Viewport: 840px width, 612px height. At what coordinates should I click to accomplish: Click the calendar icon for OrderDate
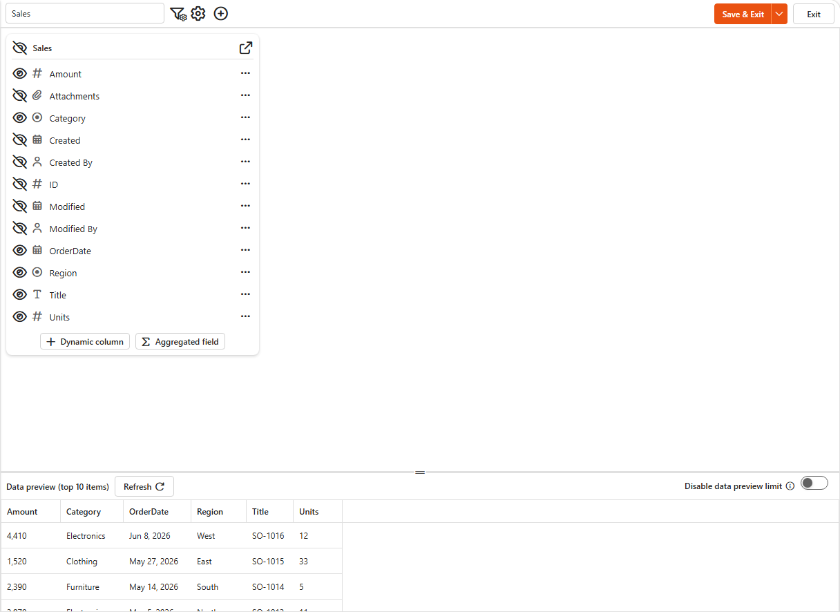[x=37, y=250]
